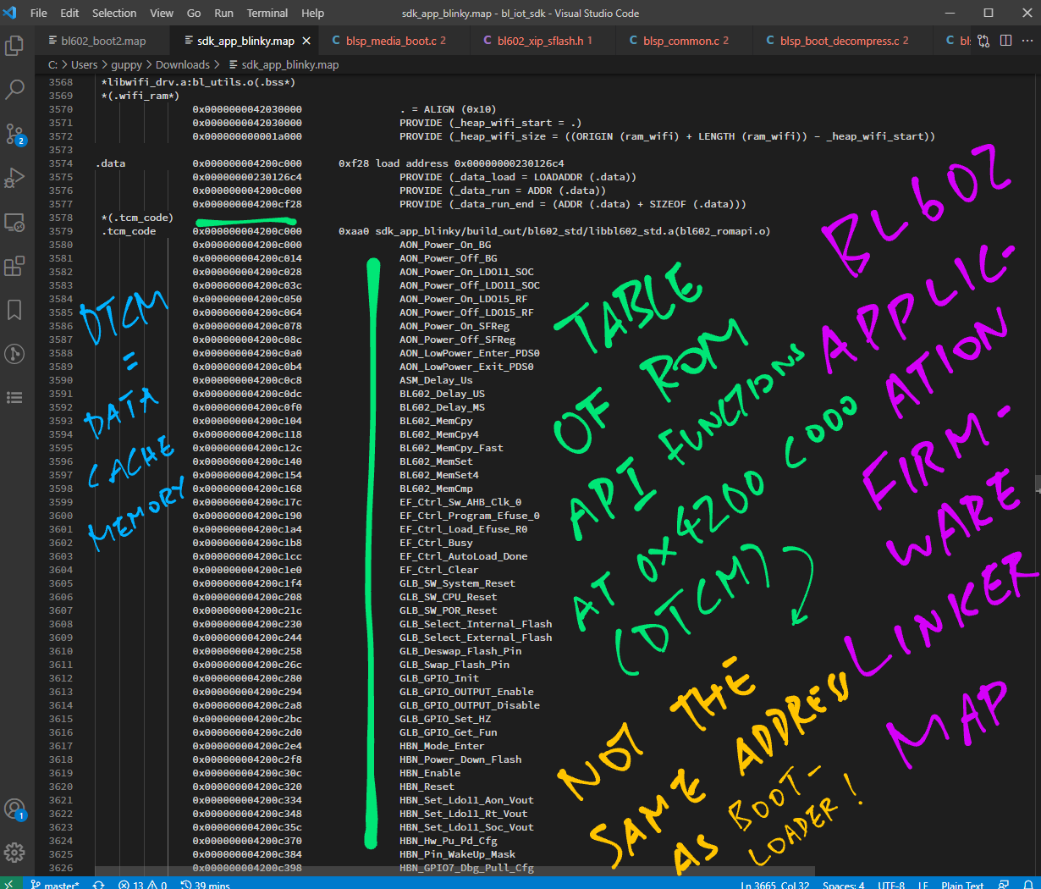Expand the guppy breadcrumb in the path bar
The height and width of the screenshot is (889, 1041).
[126, 64]
